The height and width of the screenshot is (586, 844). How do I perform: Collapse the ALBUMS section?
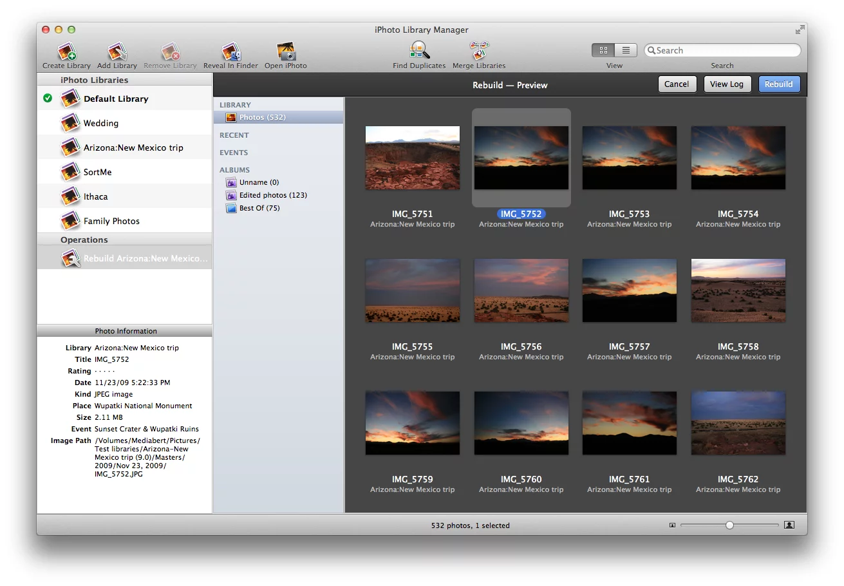pyautogui.click(x=236, y=170)
